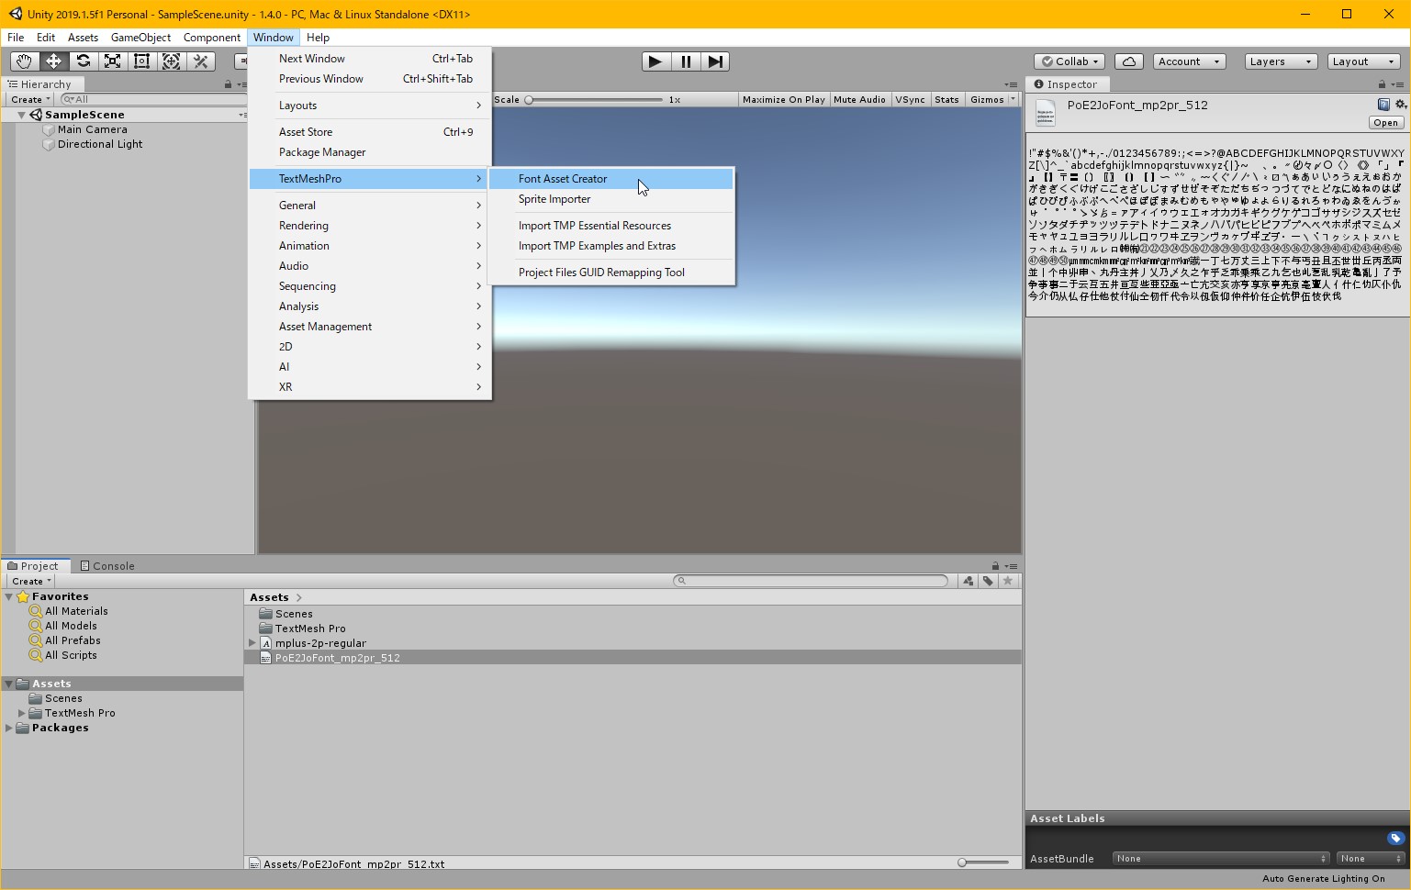Save search star icon in Project
Screen dimensions: 1411x890
point(1008,581)
